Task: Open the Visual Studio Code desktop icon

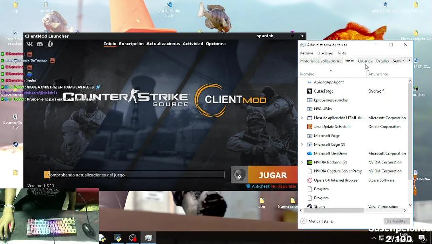Action: point(169,10)
